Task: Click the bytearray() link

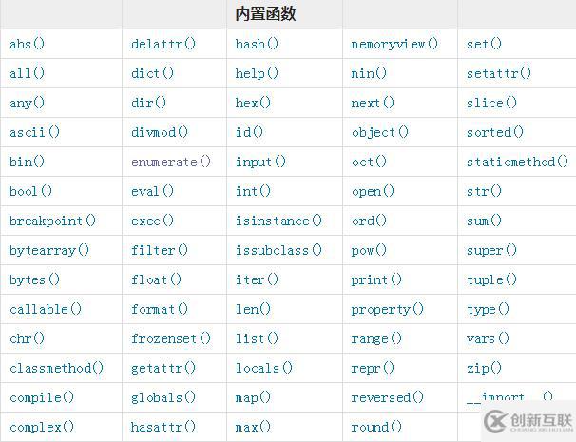Action: pos(49,250)
